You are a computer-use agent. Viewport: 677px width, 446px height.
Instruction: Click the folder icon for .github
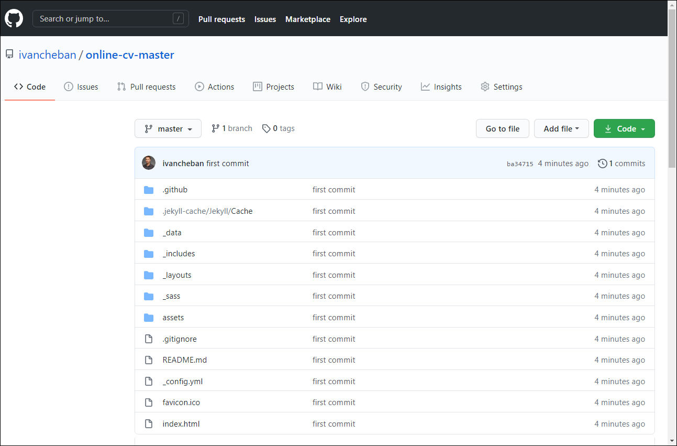pyautogui.click(x=149, y=190)
